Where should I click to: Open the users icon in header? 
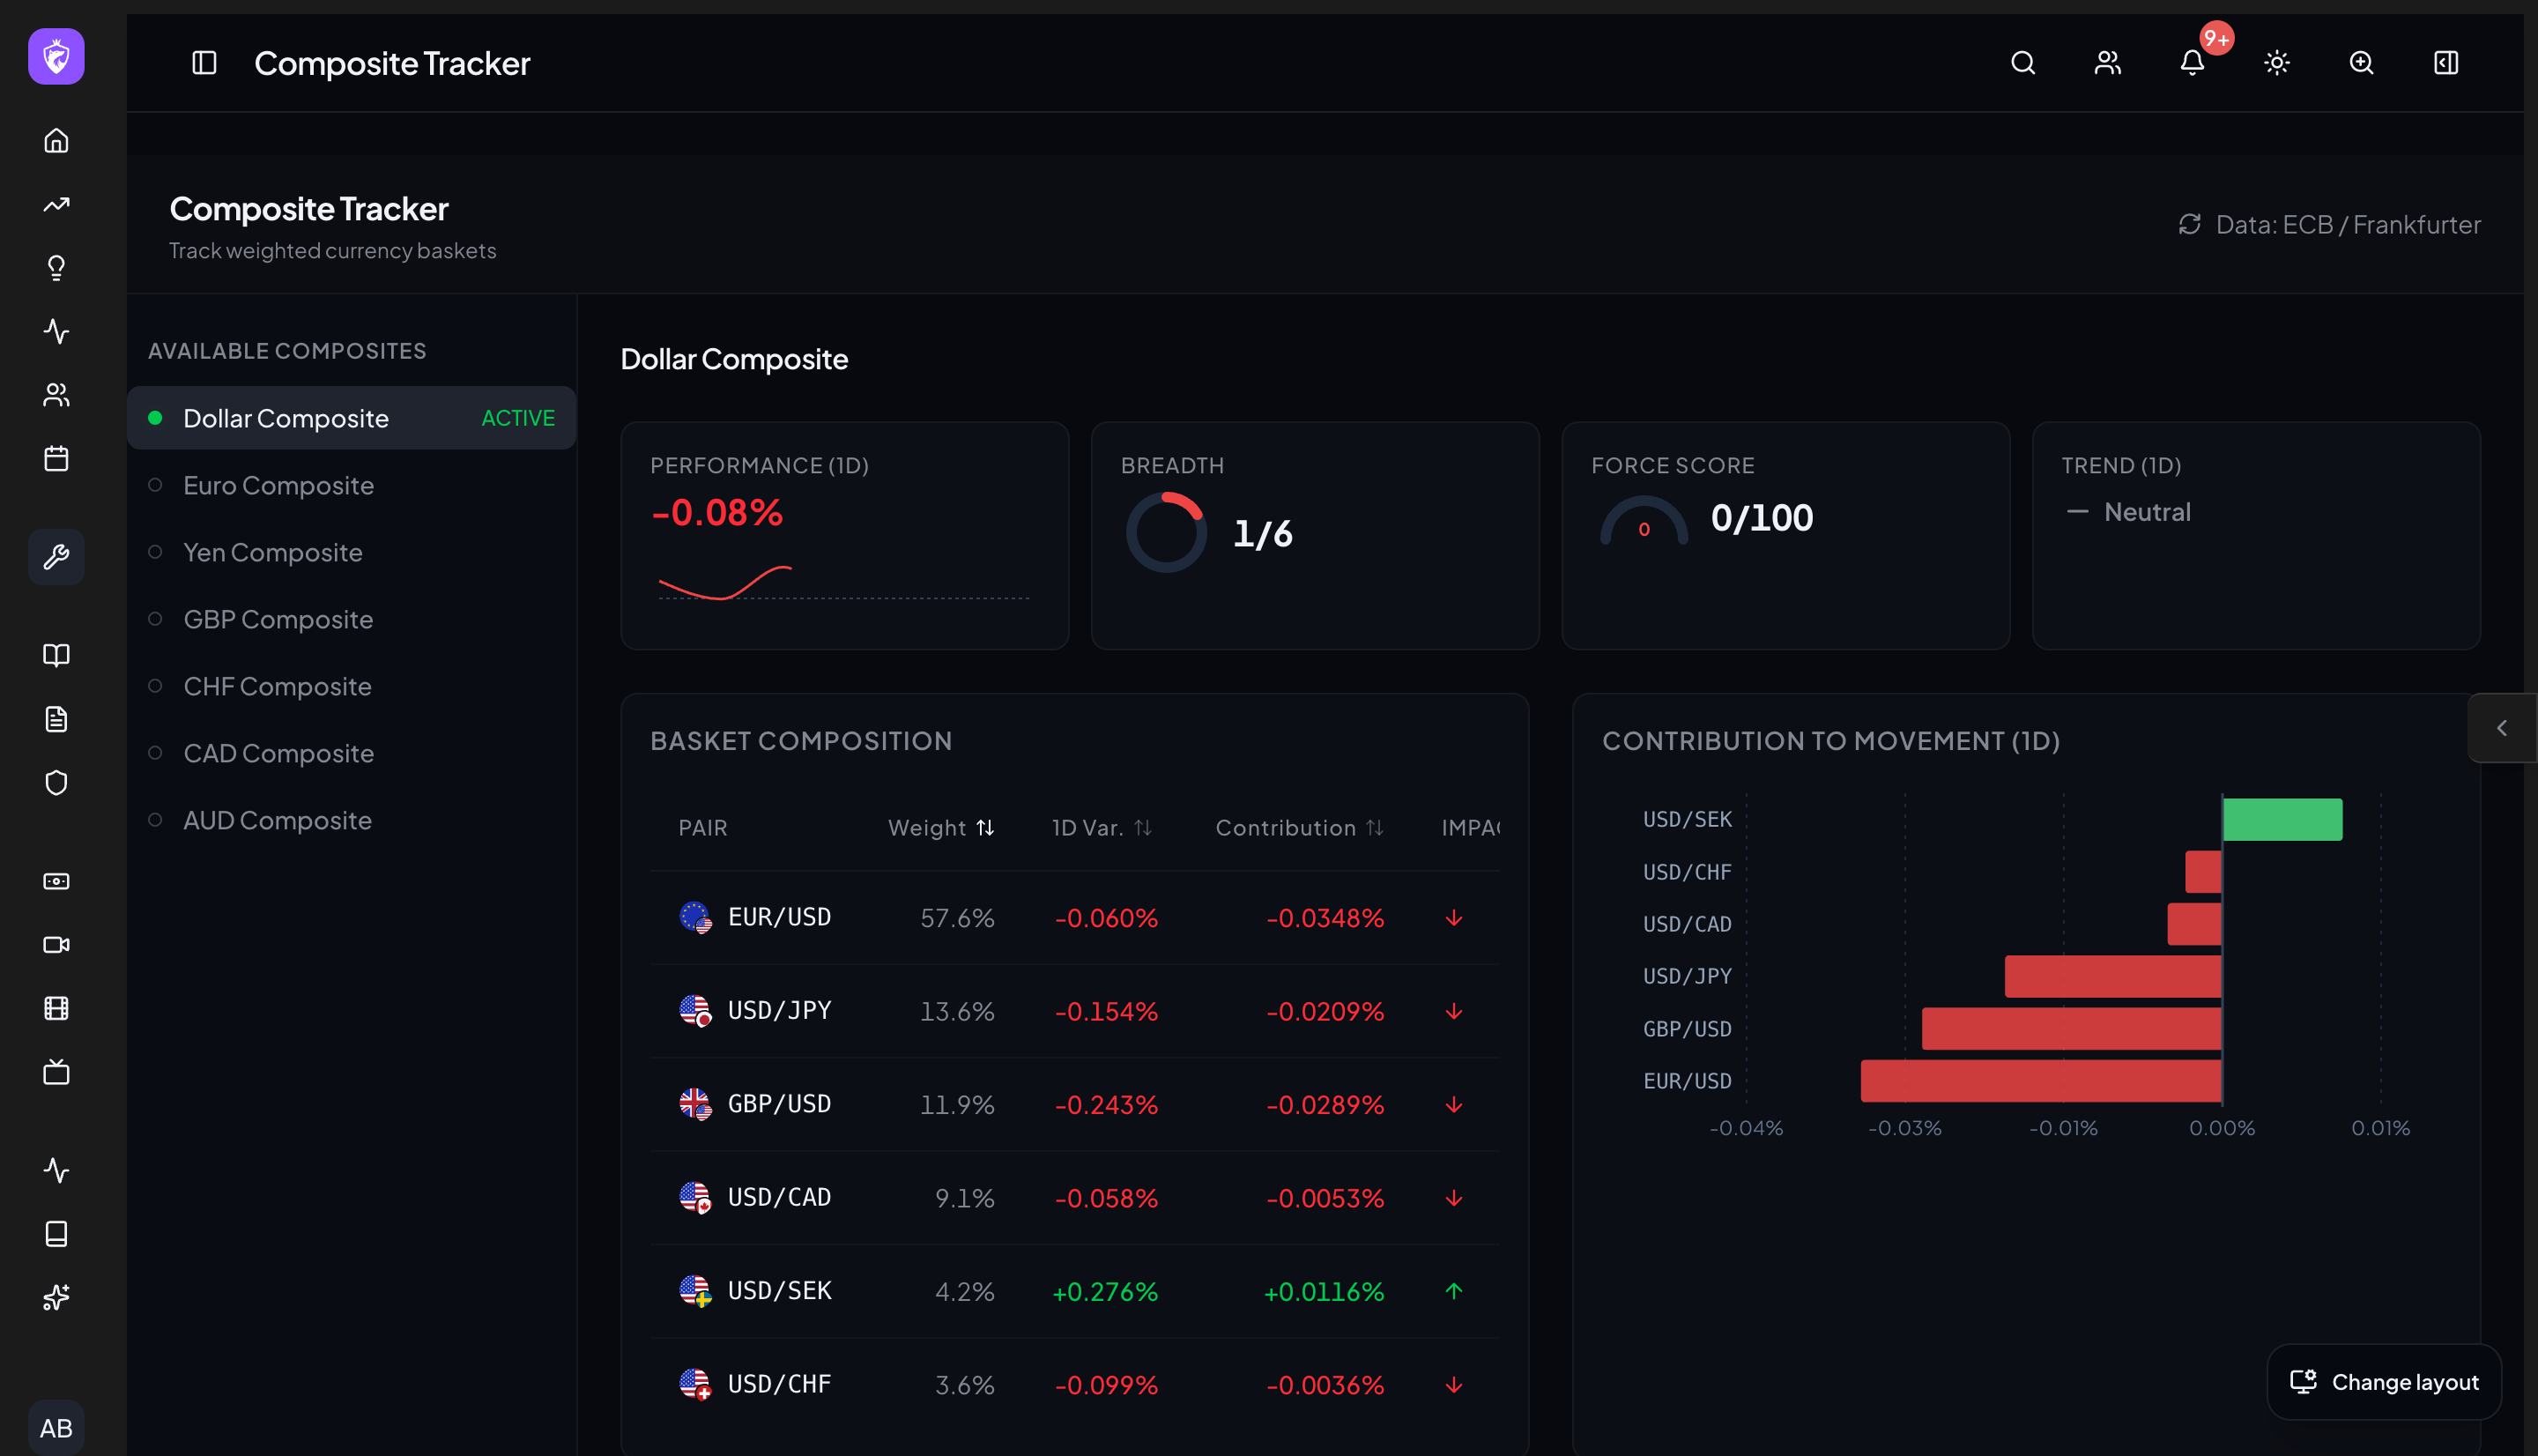tap(2107, 63)
